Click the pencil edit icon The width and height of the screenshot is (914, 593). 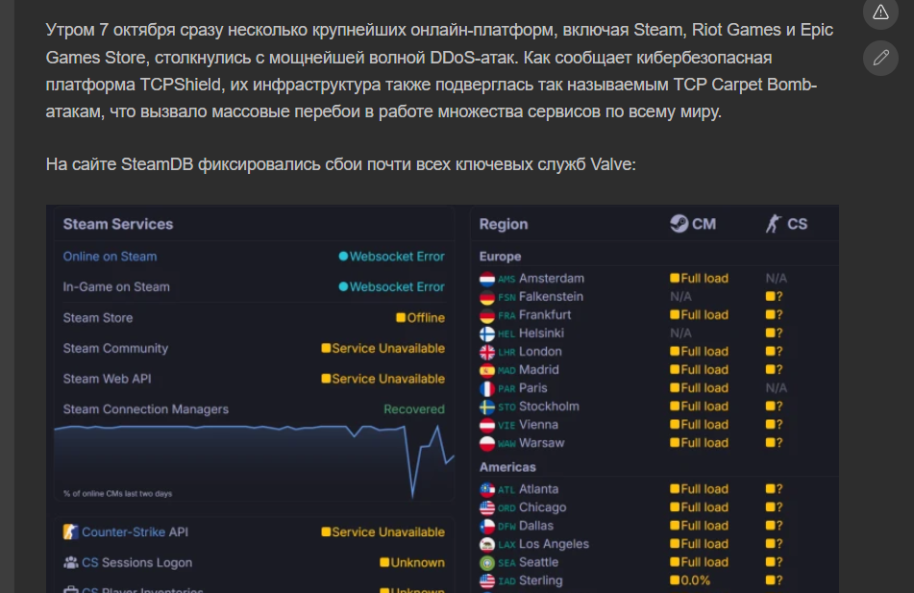(880, 58)
